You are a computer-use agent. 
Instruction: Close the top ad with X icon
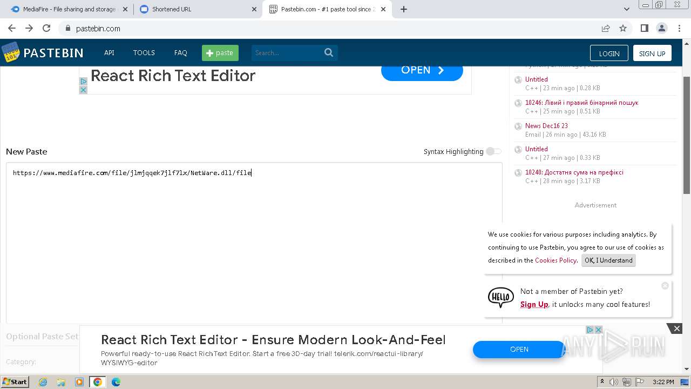(83, 90)
